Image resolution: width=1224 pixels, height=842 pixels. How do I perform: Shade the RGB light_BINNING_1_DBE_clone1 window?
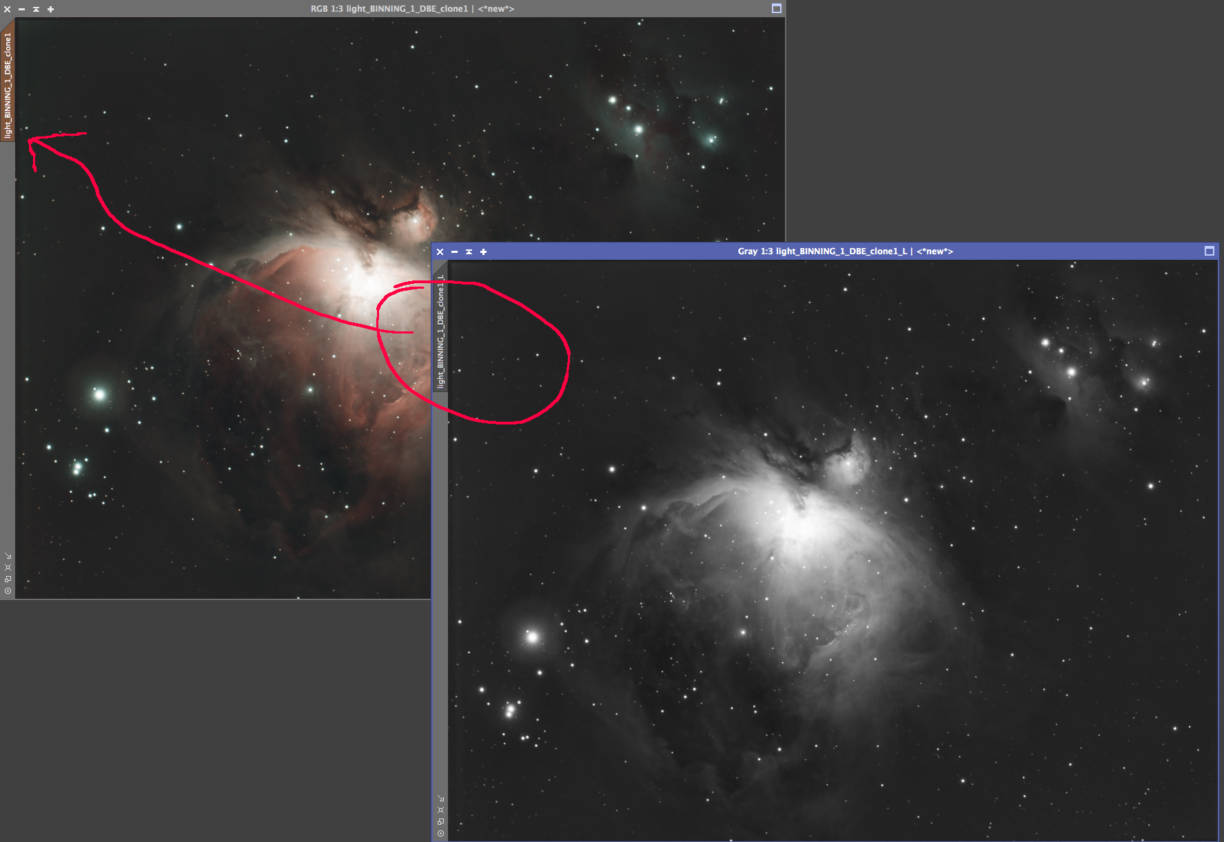pos(36,9)
